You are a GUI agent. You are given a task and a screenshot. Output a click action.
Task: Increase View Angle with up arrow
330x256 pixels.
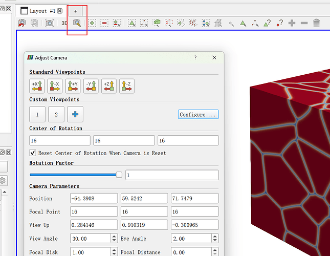(114, 236)
